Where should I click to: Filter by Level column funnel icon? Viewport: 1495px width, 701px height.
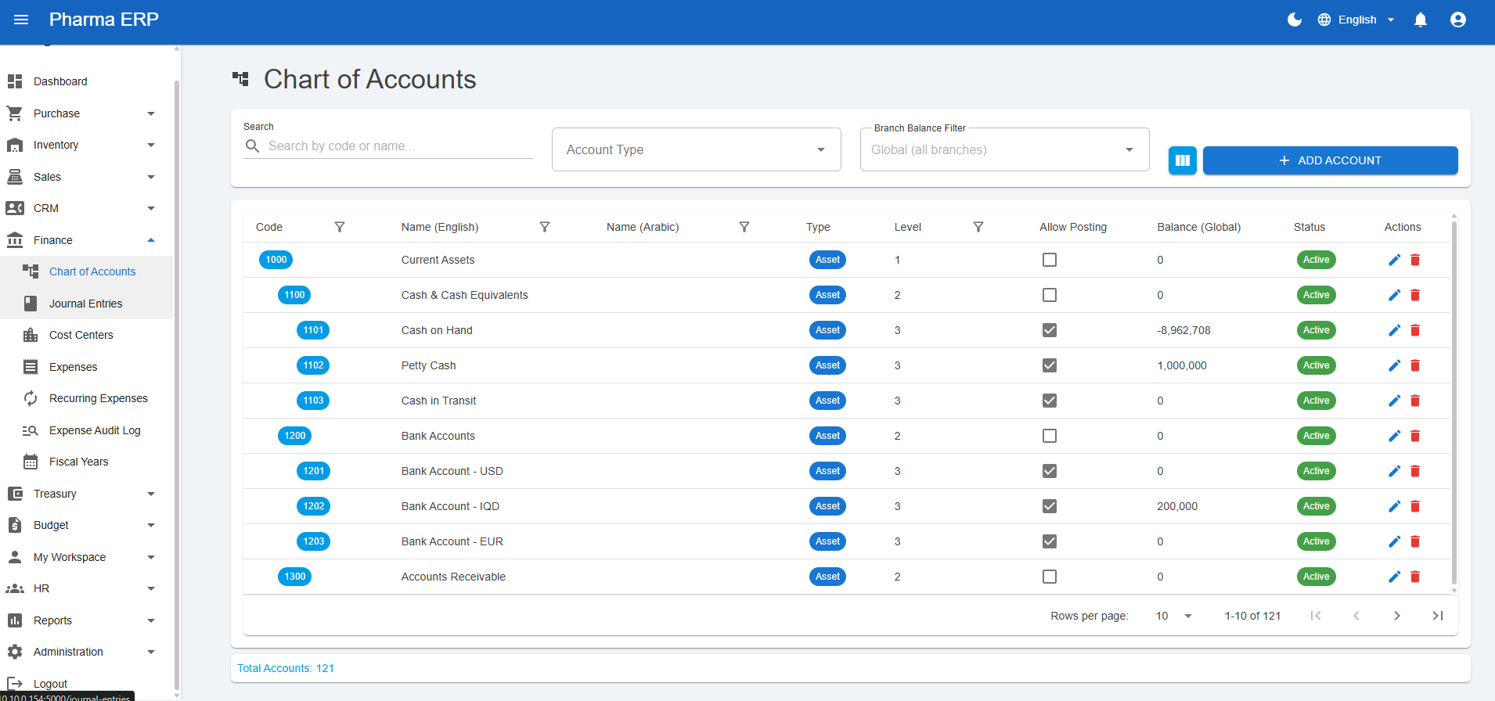coord(978,227)
